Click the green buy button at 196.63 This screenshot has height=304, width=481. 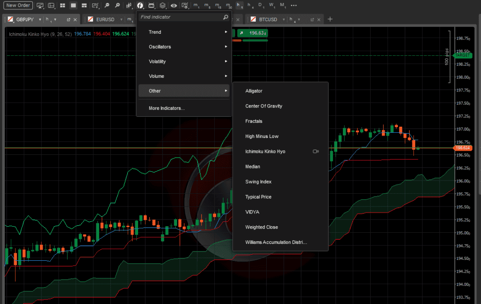coord(252,33)
